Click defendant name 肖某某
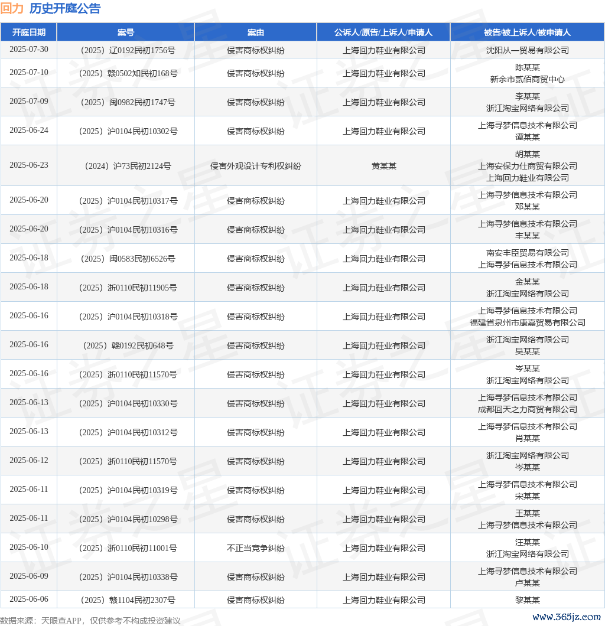This screenshot has height=626, width=605. pyautogui.click(x=528, y=438)
